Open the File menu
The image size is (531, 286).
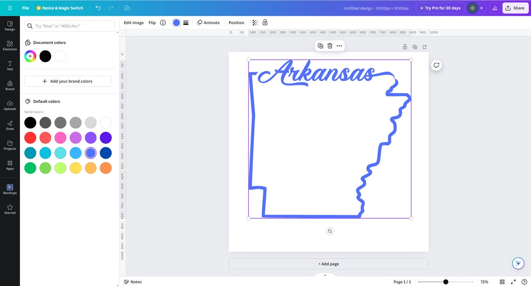[25, 8]
